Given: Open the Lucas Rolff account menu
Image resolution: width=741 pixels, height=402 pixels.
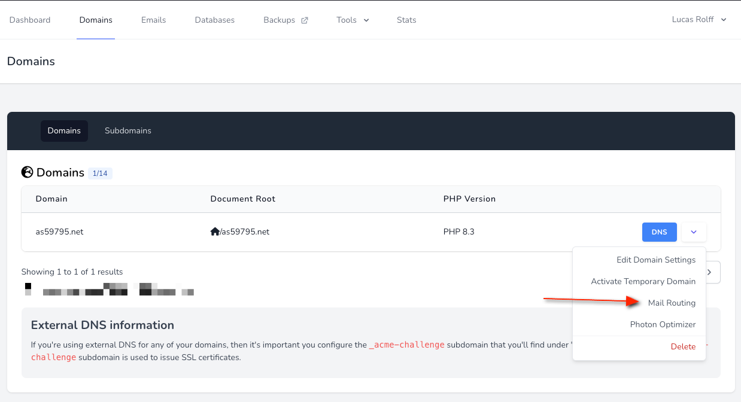Looking at the screenshot, I should [699, 20].
